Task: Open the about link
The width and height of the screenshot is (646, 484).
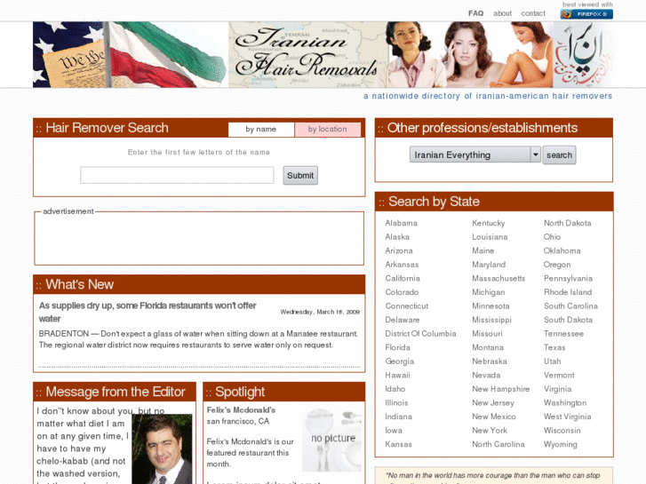Action: 503,13
